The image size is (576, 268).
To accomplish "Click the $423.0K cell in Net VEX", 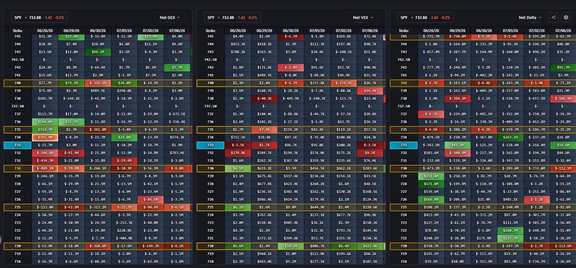I will (370, 246).
